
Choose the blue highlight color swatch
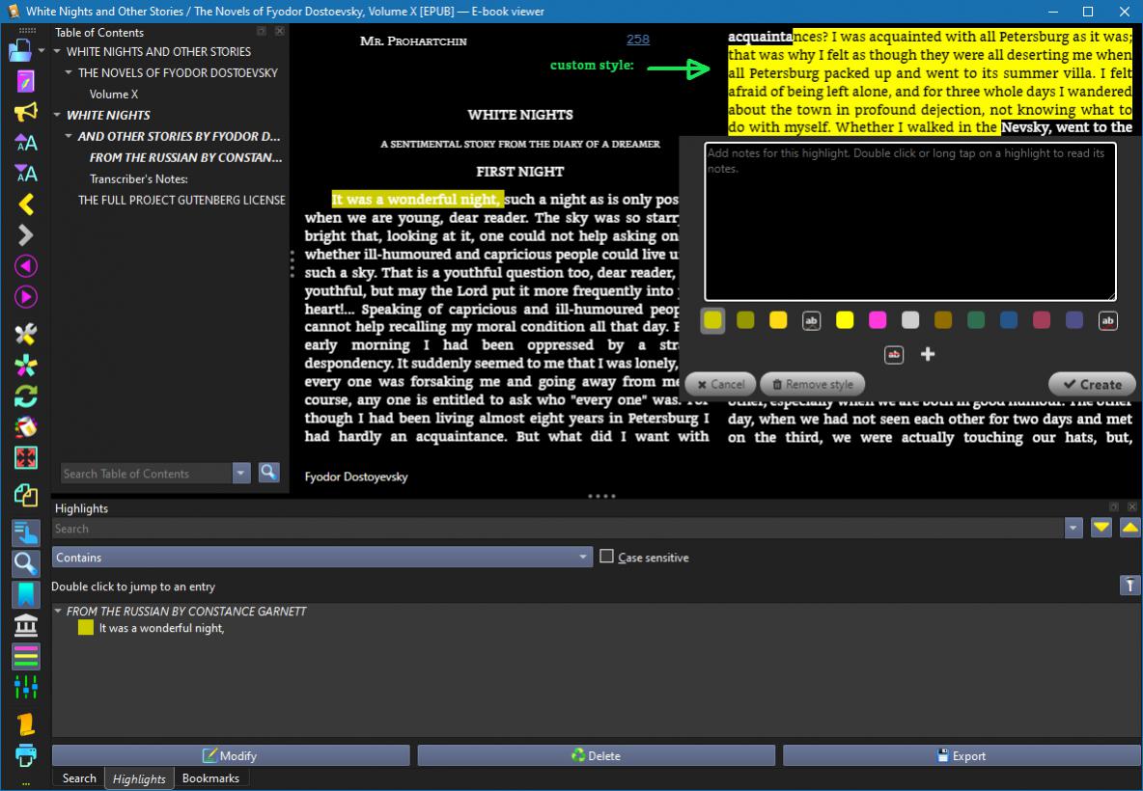(1009, 320)
